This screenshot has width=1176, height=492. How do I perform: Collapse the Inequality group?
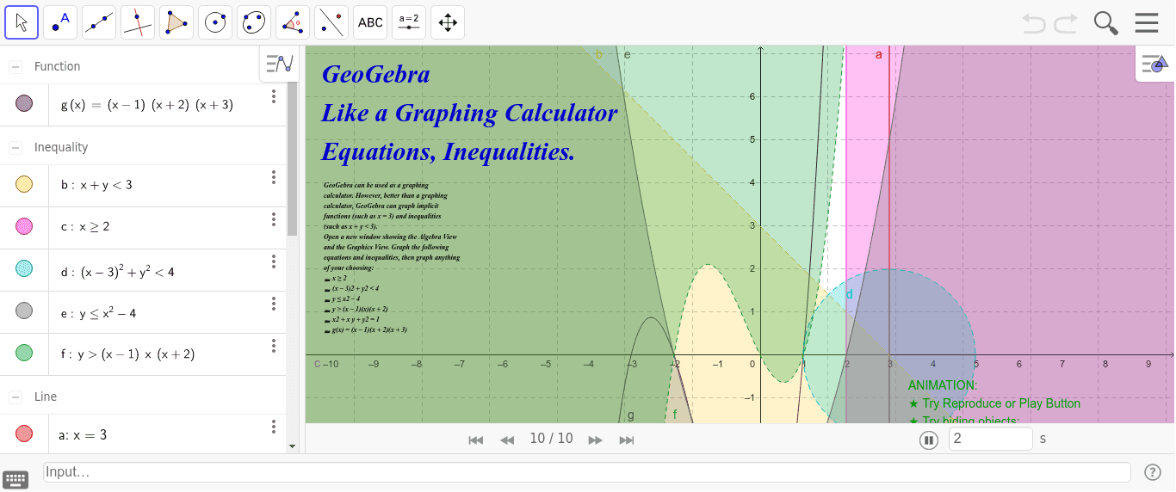(x=15, y=148)
